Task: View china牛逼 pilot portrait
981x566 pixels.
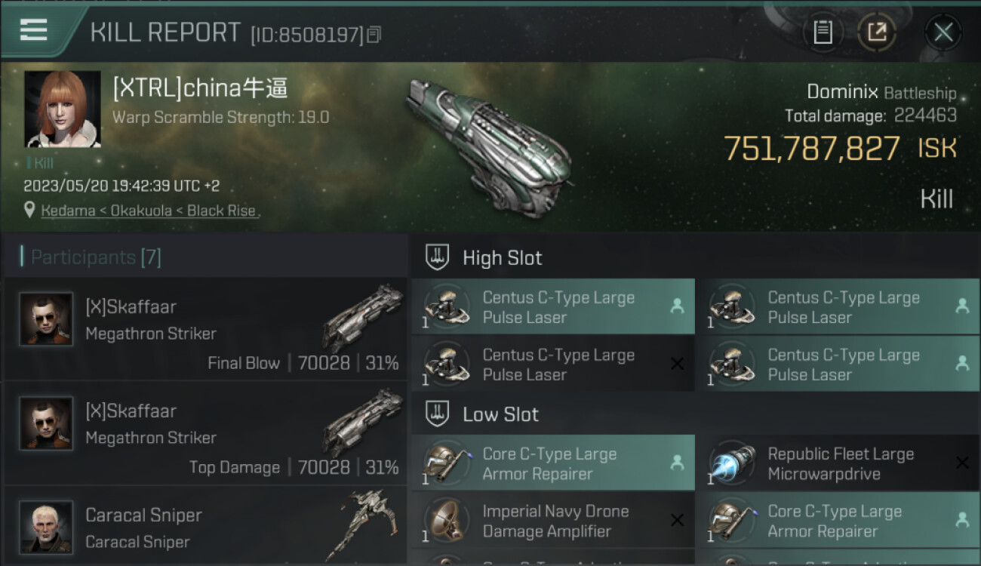Action: pyautogui.click(x=63, y=109)
